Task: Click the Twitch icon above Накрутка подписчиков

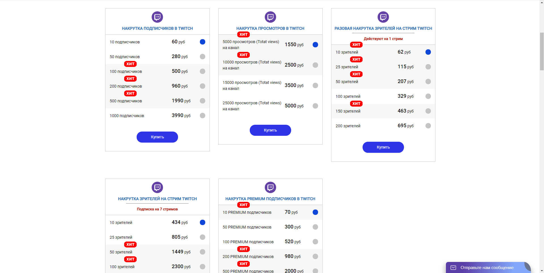Action: pos(157,17)
